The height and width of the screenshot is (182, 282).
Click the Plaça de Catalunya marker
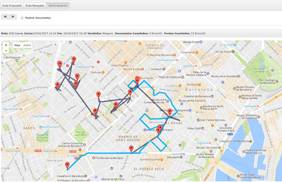(183, 77)
